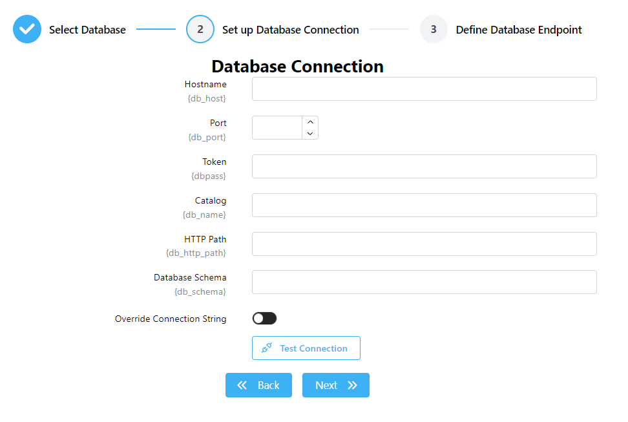Click the step 2 circle indicator
628x422 pixels.
point(200,30)
